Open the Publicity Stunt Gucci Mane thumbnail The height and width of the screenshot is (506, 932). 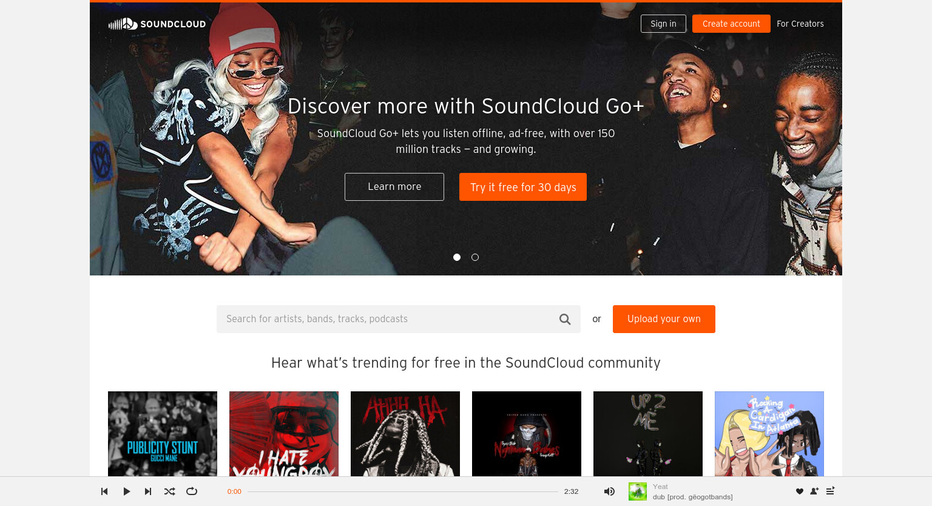point(163,434)
